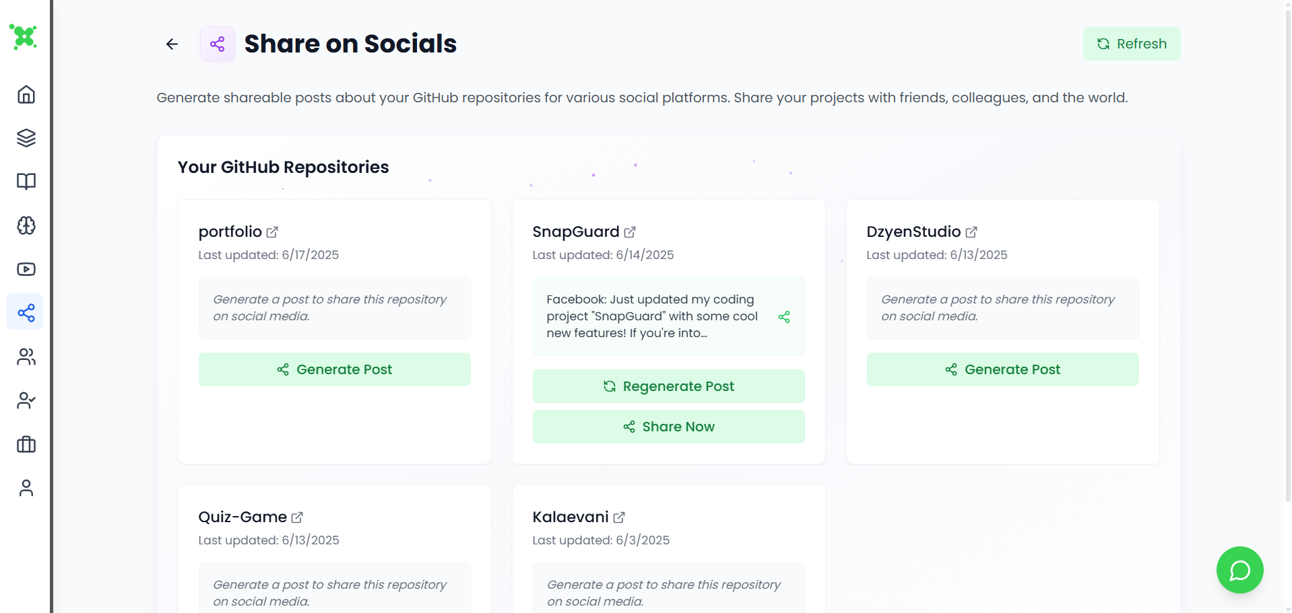The height and width of the screenshot is (613, 1292).
Task: Click the back arrow beside the title
Action: point(172,44)
